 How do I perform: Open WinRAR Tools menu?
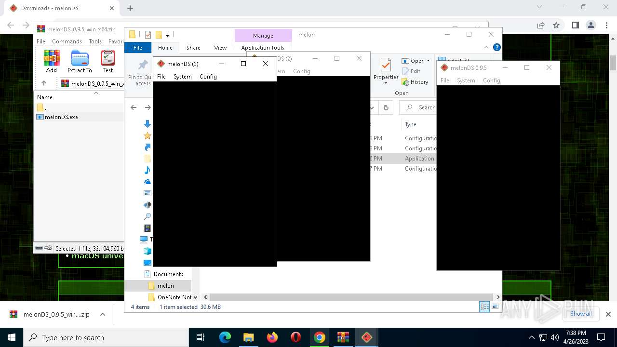point(95,41)
